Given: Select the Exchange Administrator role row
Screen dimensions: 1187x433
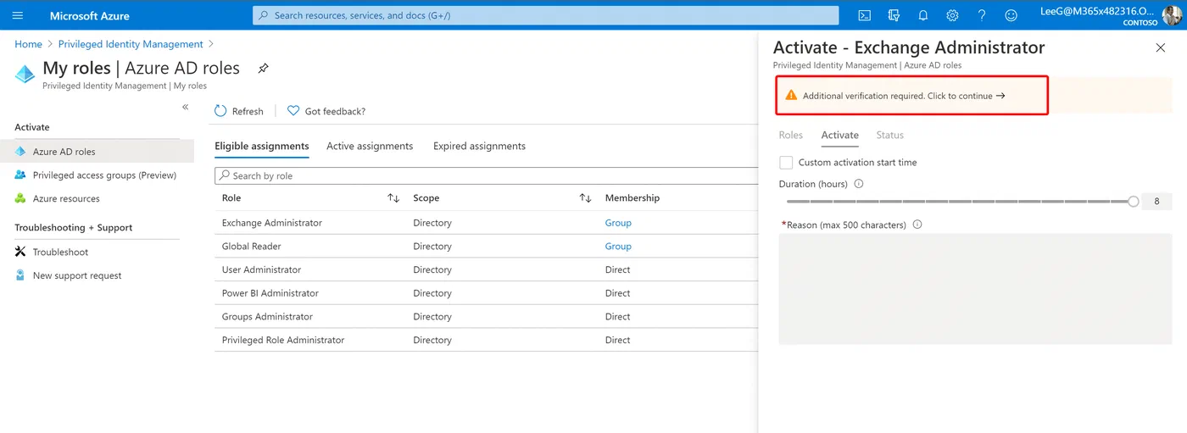Looking at the screenshot, I should [x=487, y=223].
